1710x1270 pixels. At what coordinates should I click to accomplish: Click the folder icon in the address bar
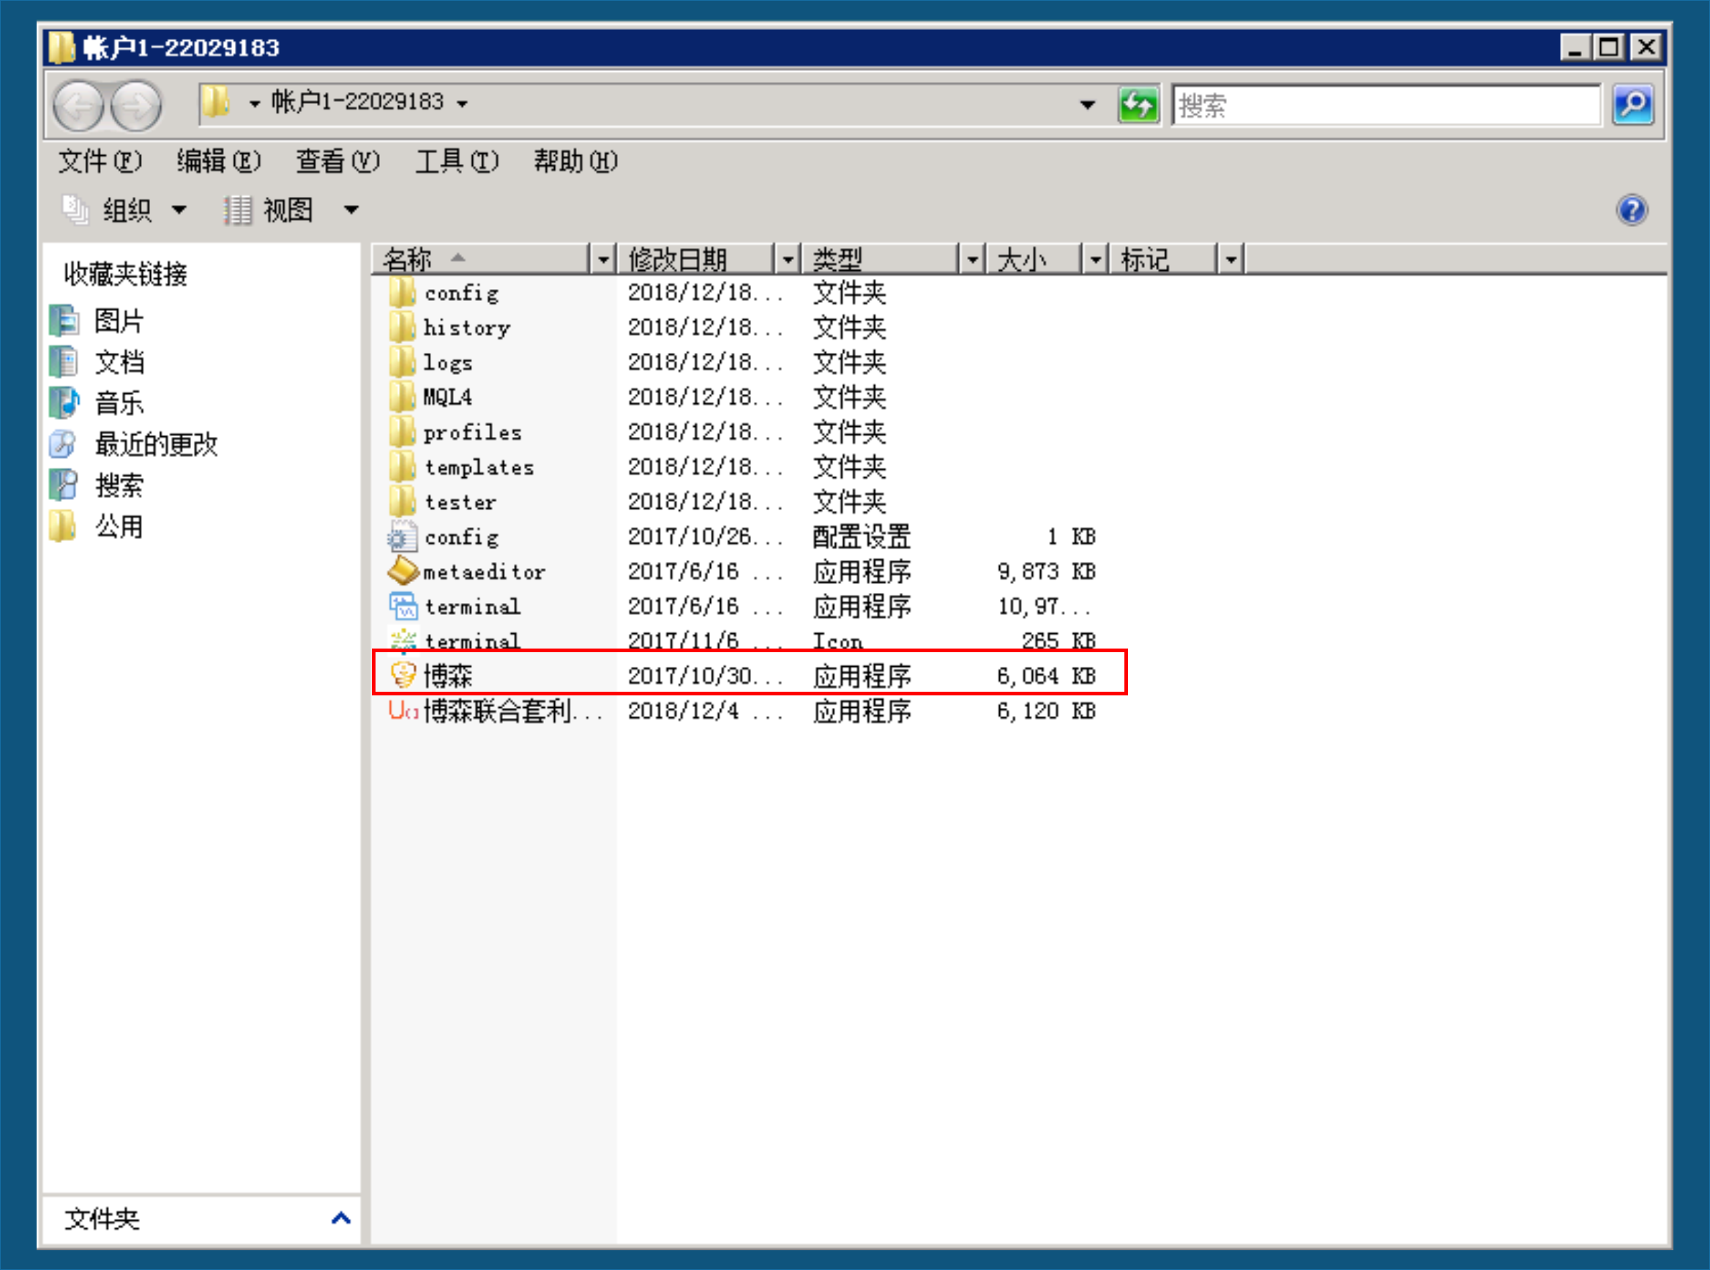[x=216, y=102]
